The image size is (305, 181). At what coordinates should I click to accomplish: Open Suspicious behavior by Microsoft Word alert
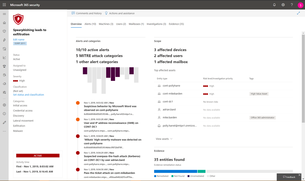(110, 108)
